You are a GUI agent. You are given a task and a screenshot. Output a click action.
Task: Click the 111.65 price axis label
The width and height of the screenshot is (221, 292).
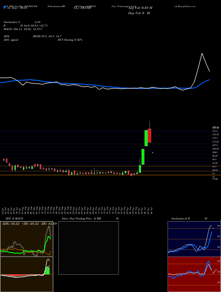tap(216, 142)
